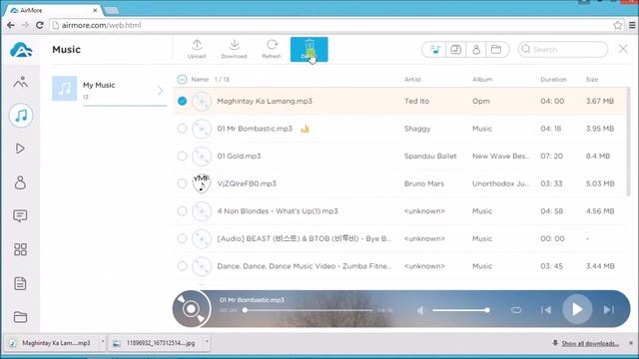Check the VjZQIreFB0.mp3 checkbox
639x359 pixels.
(x=182, y=183)
